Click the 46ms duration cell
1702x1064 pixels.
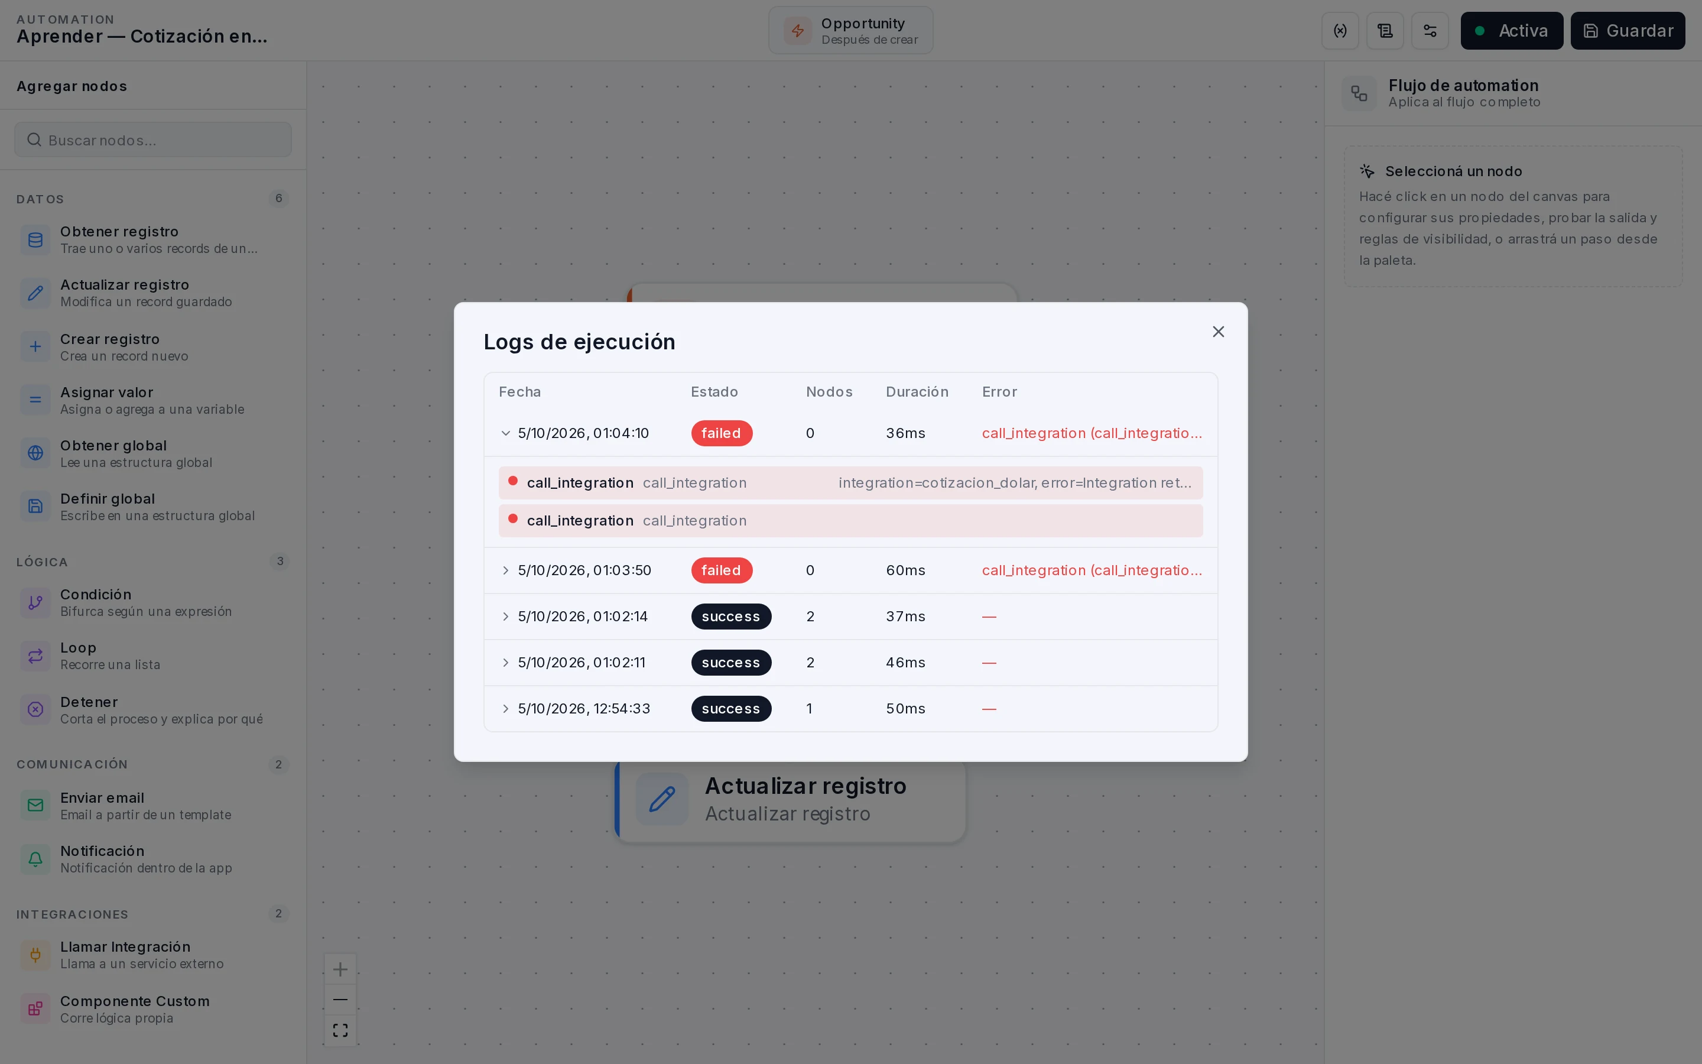coord(905,662)
